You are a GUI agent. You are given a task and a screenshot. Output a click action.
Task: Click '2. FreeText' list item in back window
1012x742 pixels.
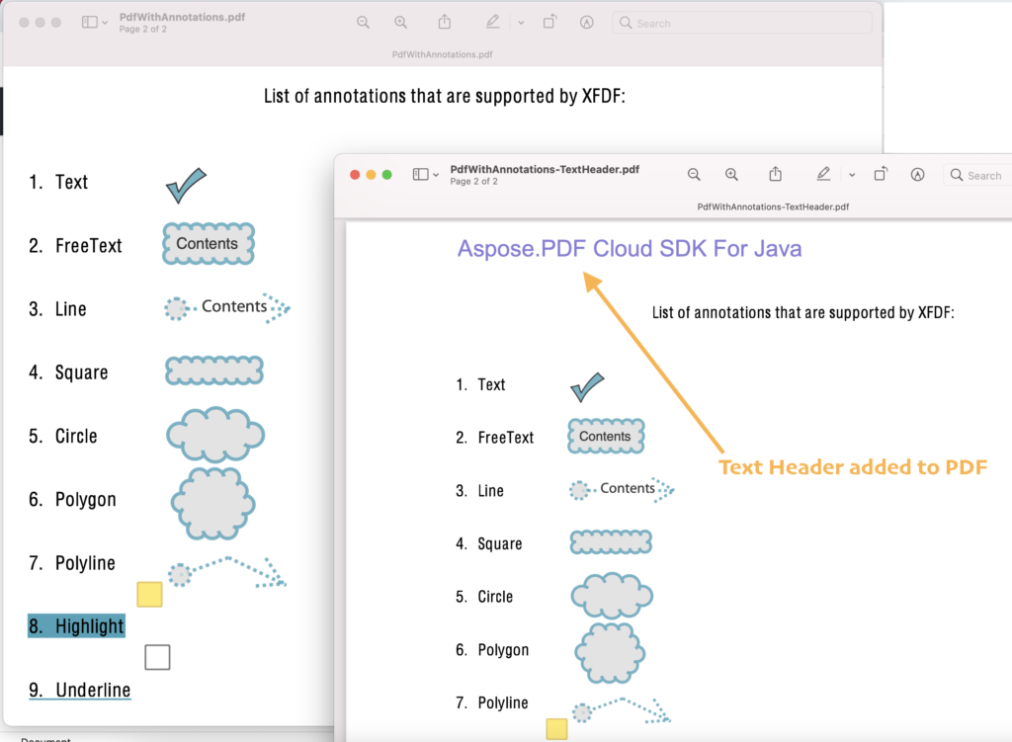tap(75, 245)
